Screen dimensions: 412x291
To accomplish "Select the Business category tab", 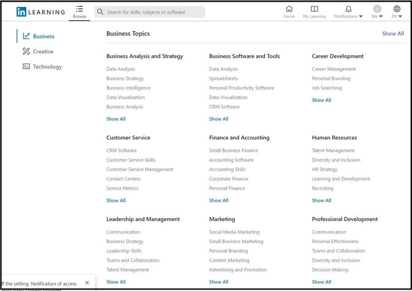I will [x=38, y=36].
